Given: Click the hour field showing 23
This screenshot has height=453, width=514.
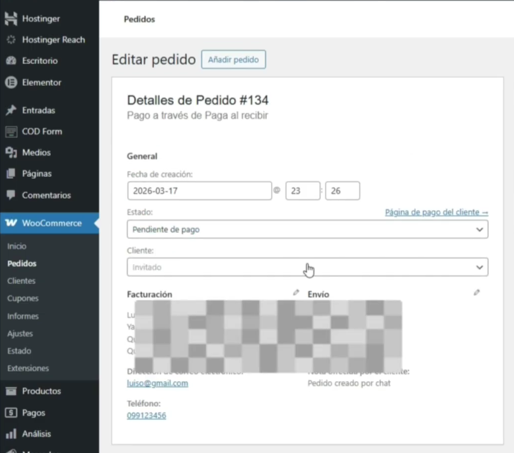Looking at the screenshot, I should [302, 191].
